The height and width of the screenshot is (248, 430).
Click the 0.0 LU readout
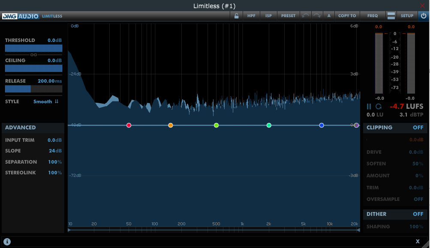click(x=375, y=115)
